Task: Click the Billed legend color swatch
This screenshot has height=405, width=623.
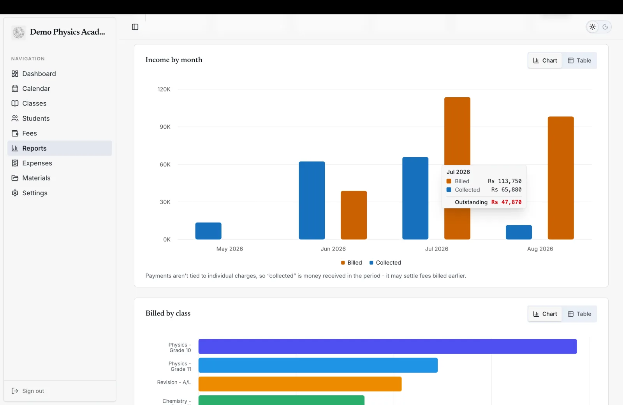Action: tap(343, 263)
